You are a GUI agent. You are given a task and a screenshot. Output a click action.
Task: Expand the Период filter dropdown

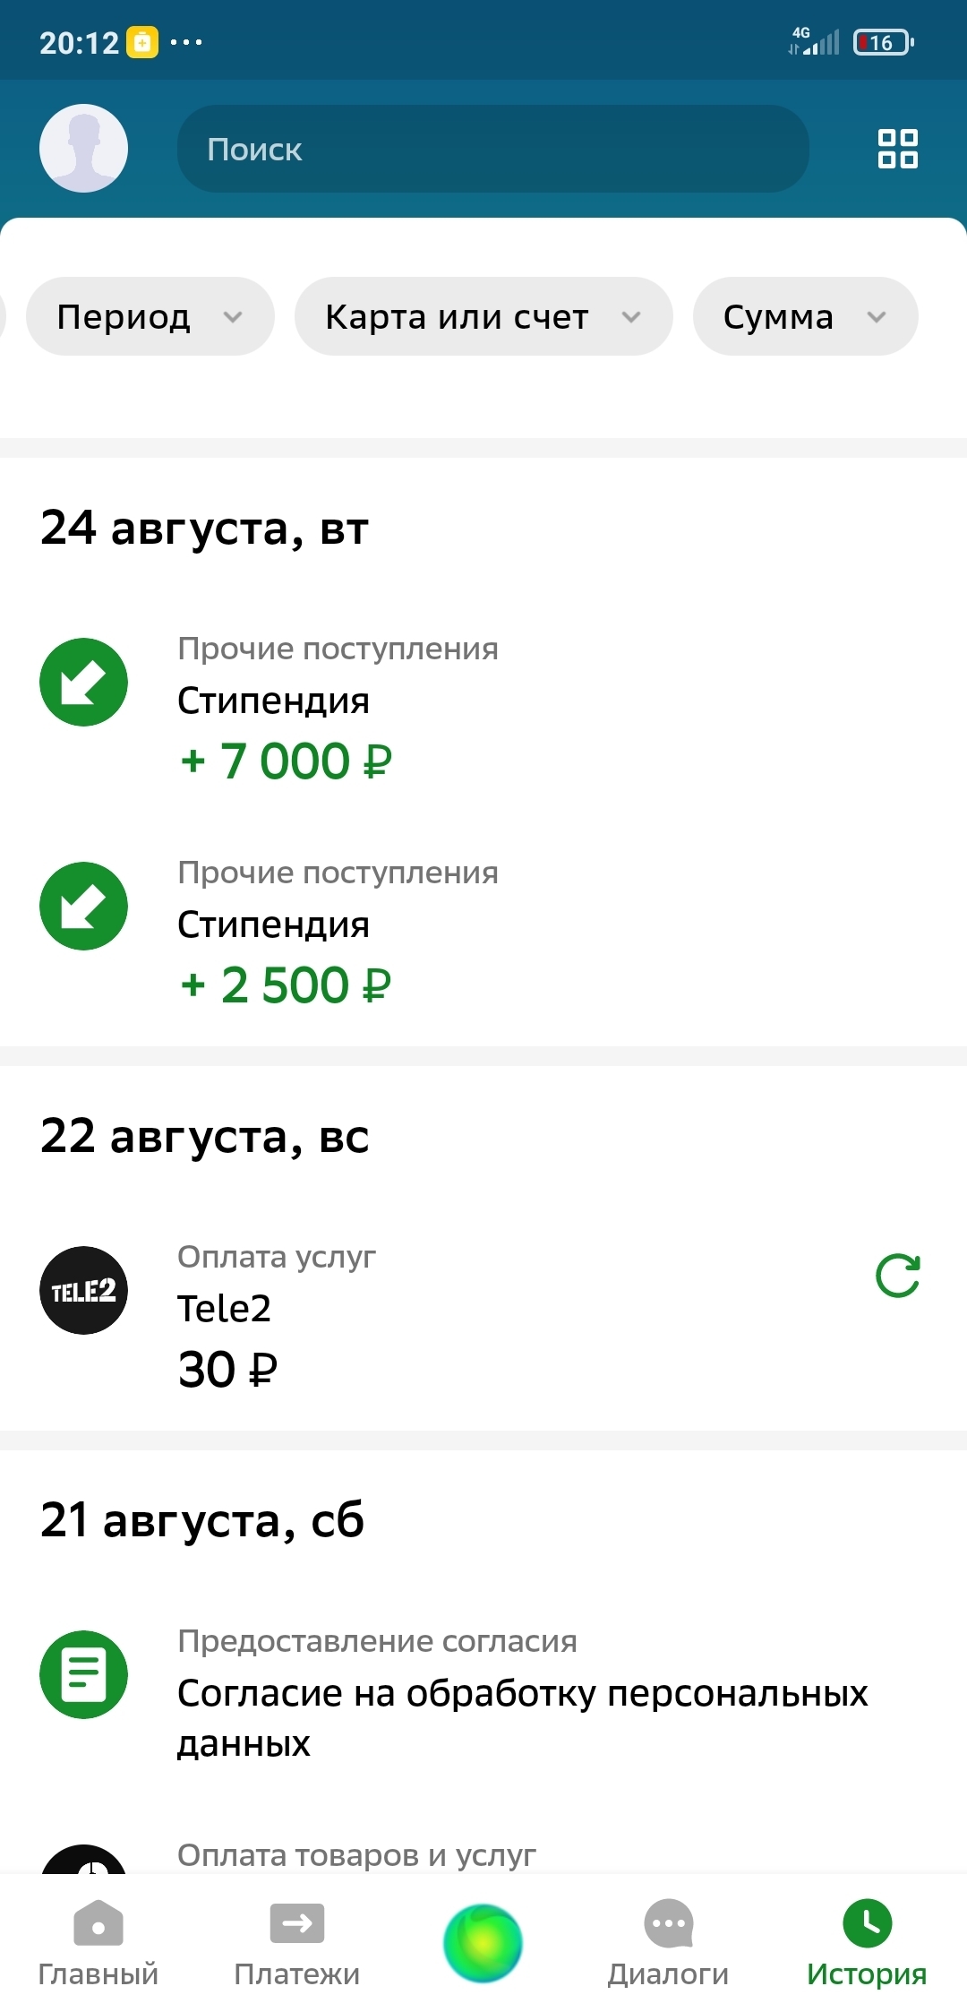point(150,316)
